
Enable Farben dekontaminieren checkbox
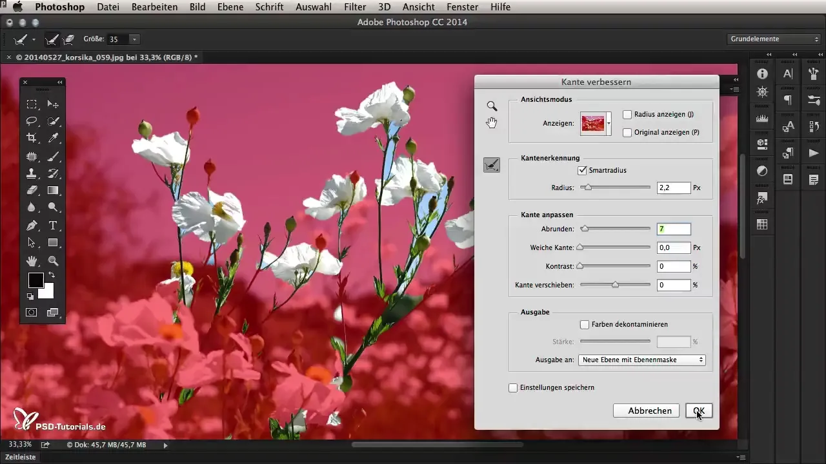pos(585,324)
